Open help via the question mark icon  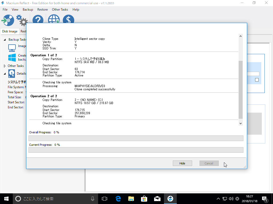(38, 19)
